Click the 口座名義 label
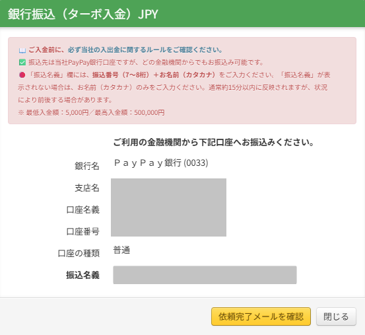This screenshot has width=365, height=335. point(83,209)
